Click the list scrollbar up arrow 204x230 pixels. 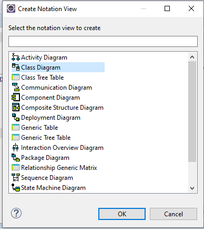[x=192, y=57]
